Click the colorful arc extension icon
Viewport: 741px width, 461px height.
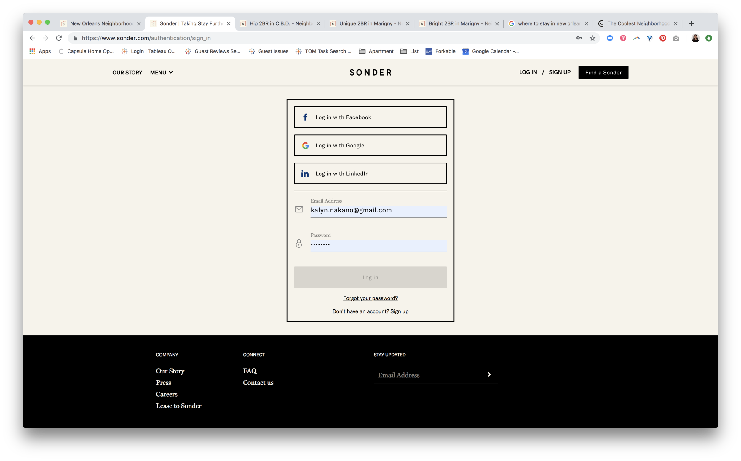coord(636,38)
